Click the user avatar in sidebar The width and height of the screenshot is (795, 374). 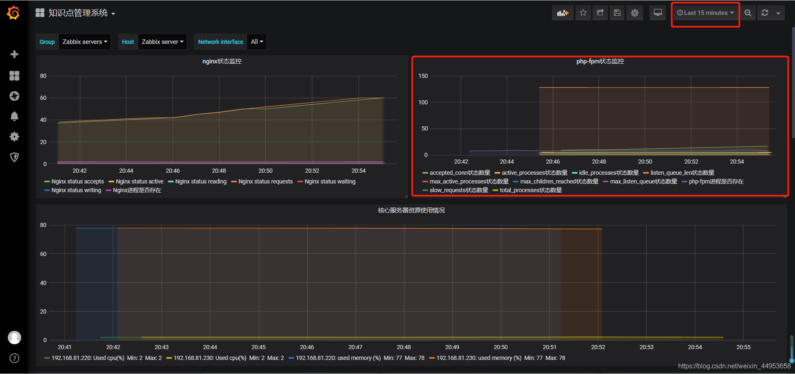click(14, 338)
